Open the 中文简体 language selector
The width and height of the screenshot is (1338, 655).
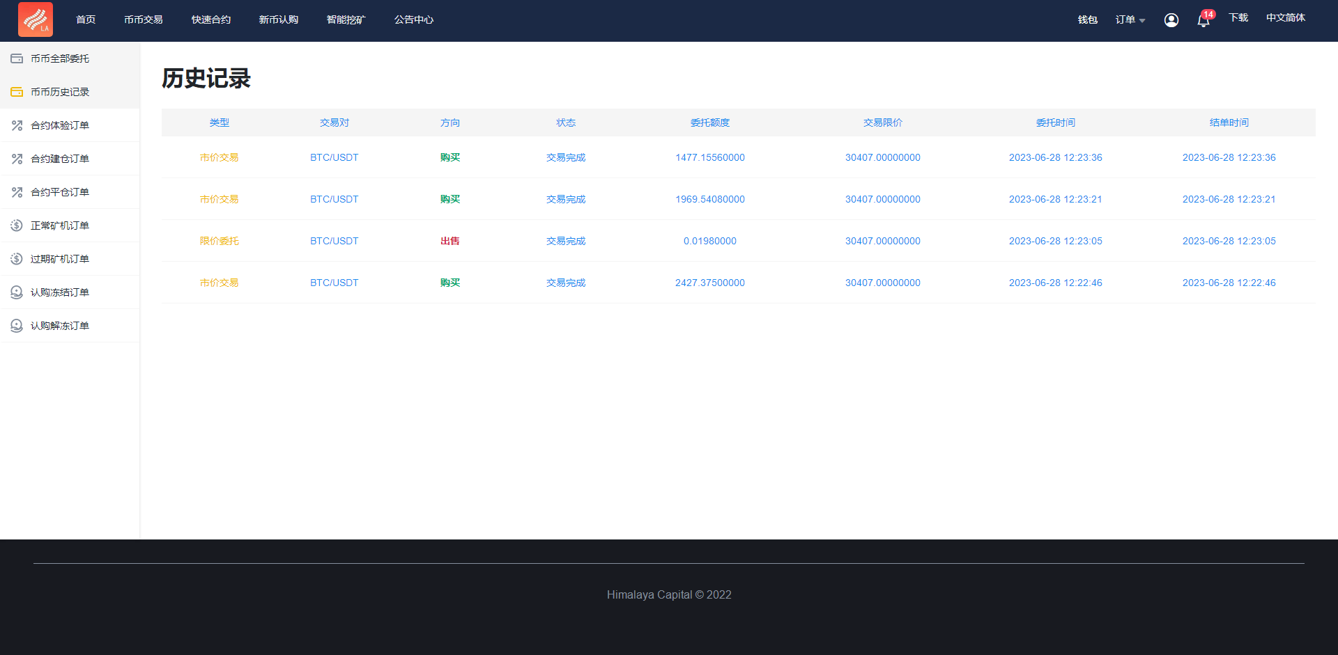click(1285, 18)
